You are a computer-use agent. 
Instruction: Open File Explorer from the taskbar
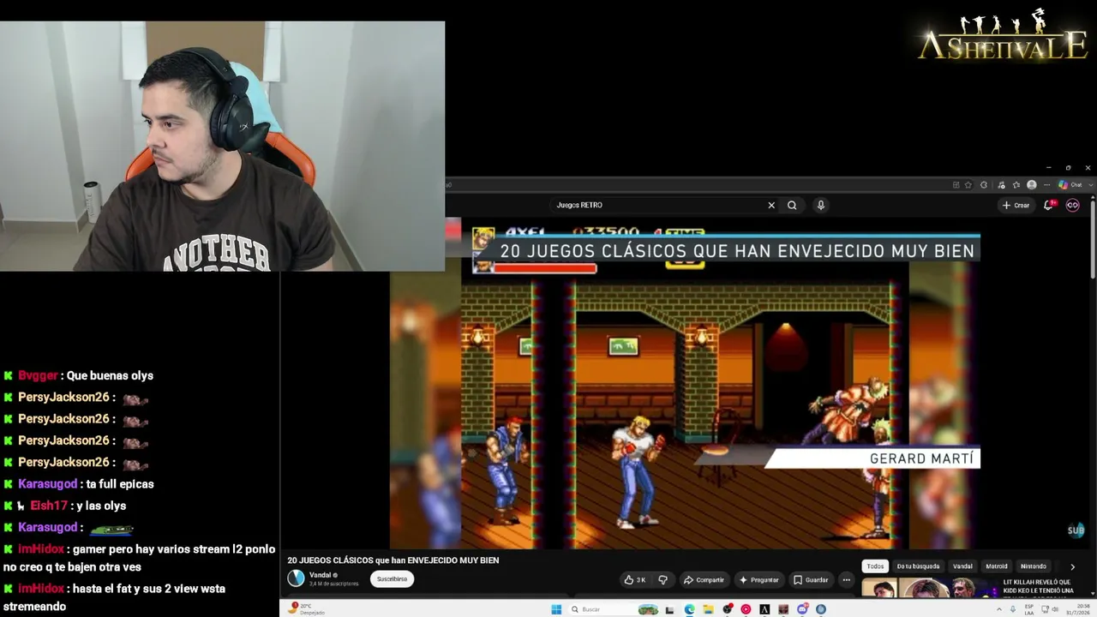(x=709, y=609)
